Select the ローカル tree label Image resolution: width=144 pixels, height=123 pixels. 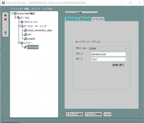point(25,18)
